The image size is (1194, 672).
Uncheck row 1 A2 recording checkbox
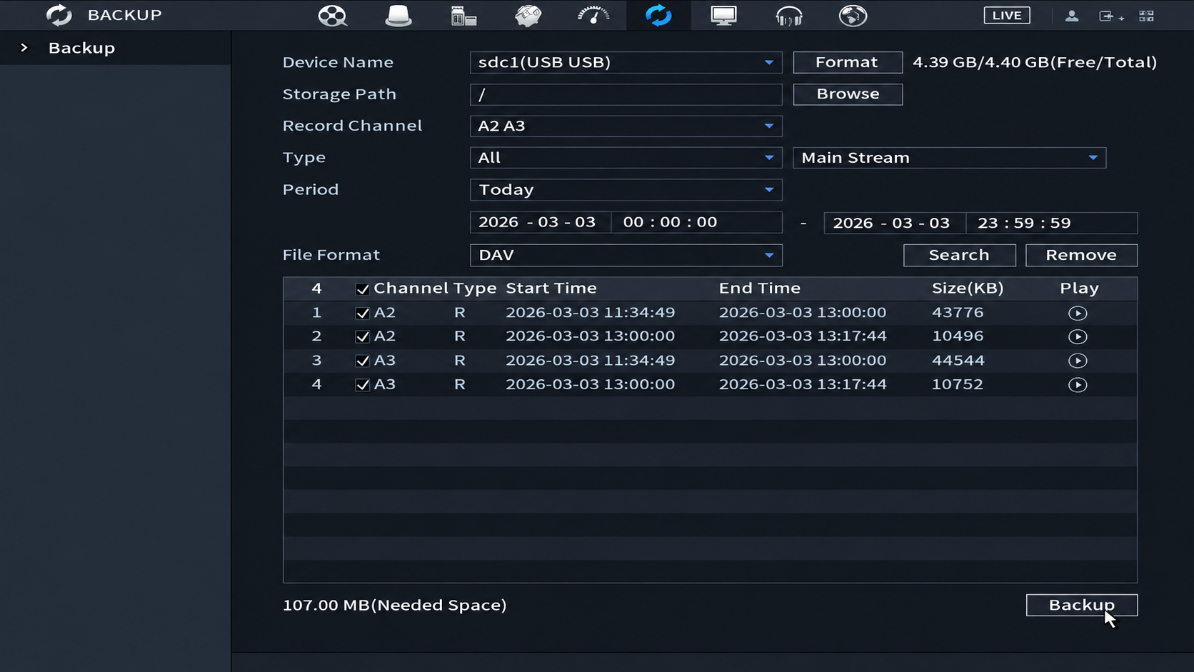pyautogui.click(x=362, y=313)
